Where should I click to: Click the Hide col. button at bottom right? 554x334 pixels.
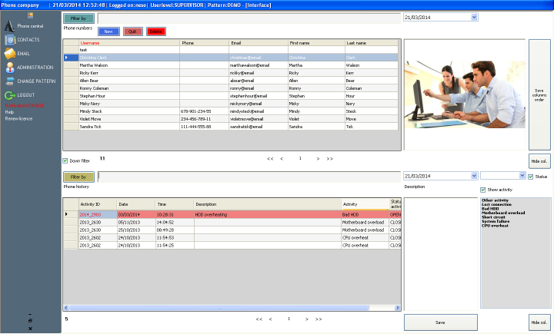coord(539,322)
